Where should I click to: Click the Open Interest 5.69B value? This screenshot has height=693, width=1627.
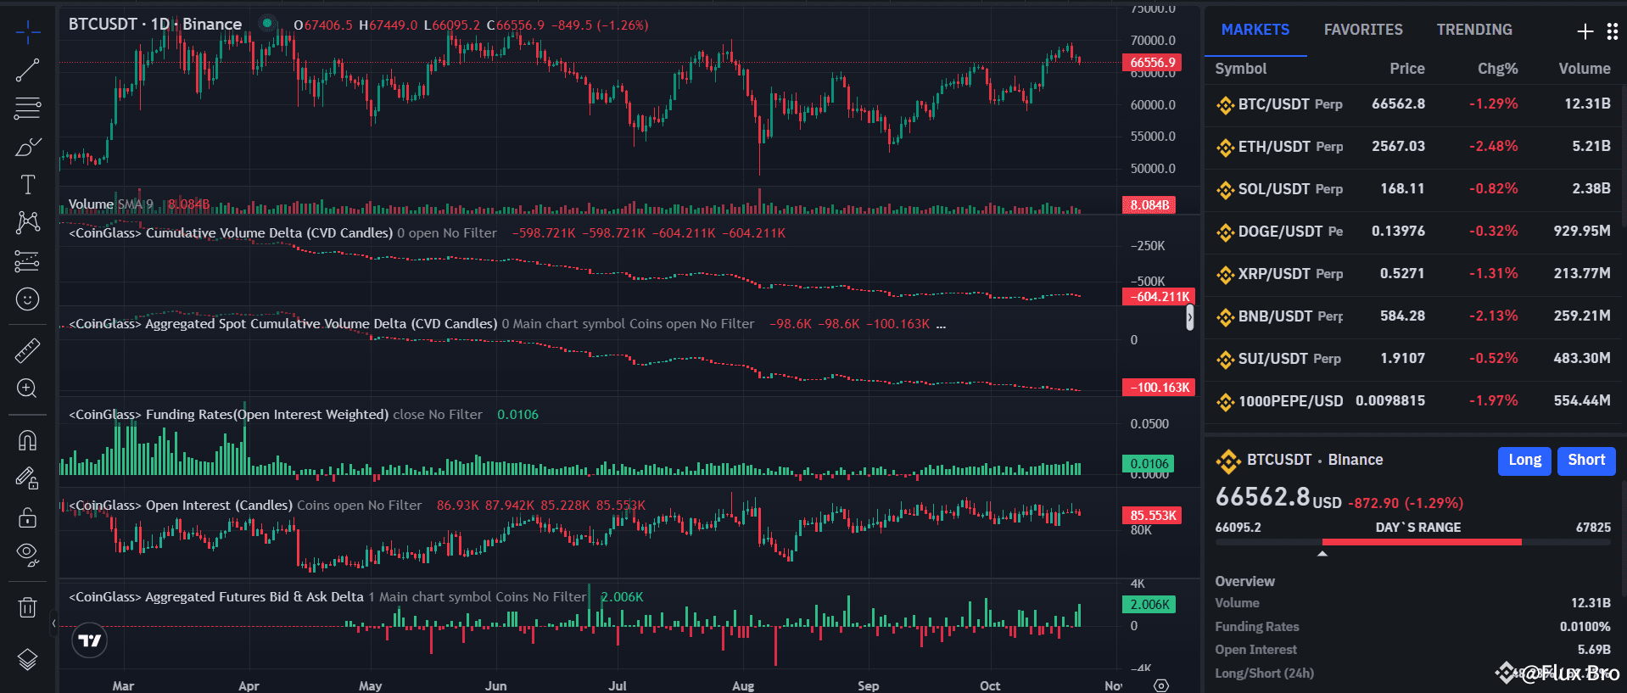pyautogui.click(x=1593, y=650)
